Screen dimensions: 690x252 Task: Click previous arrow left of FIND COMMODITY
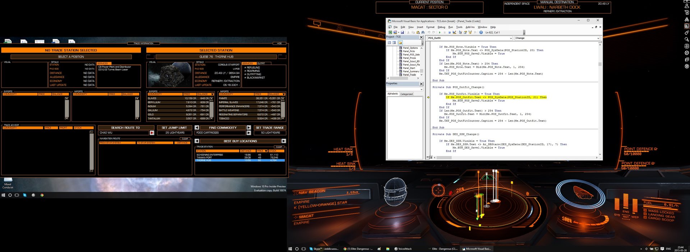(197, 128)
